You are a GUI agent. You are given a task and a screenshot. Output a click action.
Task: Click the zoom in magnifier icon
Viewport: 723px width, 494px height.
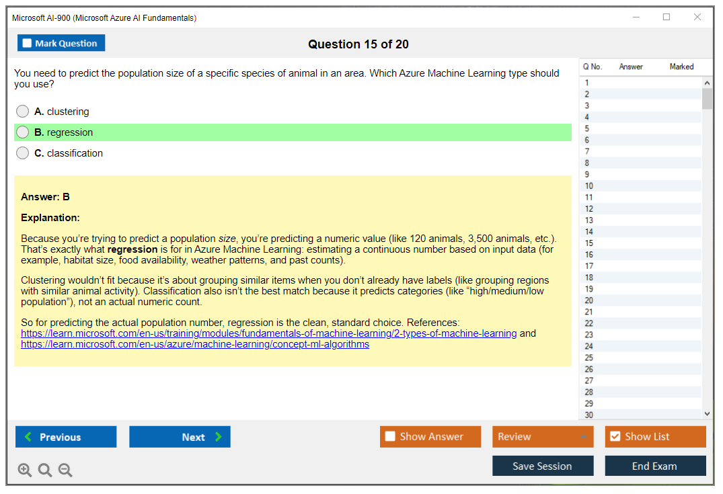coord(25,470)
